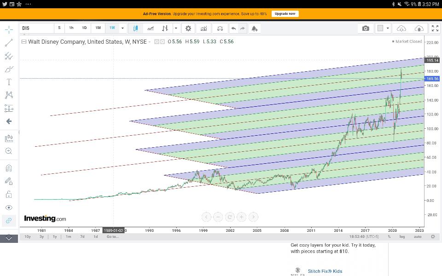442x276 pixels.
Task: Select the 1M interval
Action: [98, 28]
